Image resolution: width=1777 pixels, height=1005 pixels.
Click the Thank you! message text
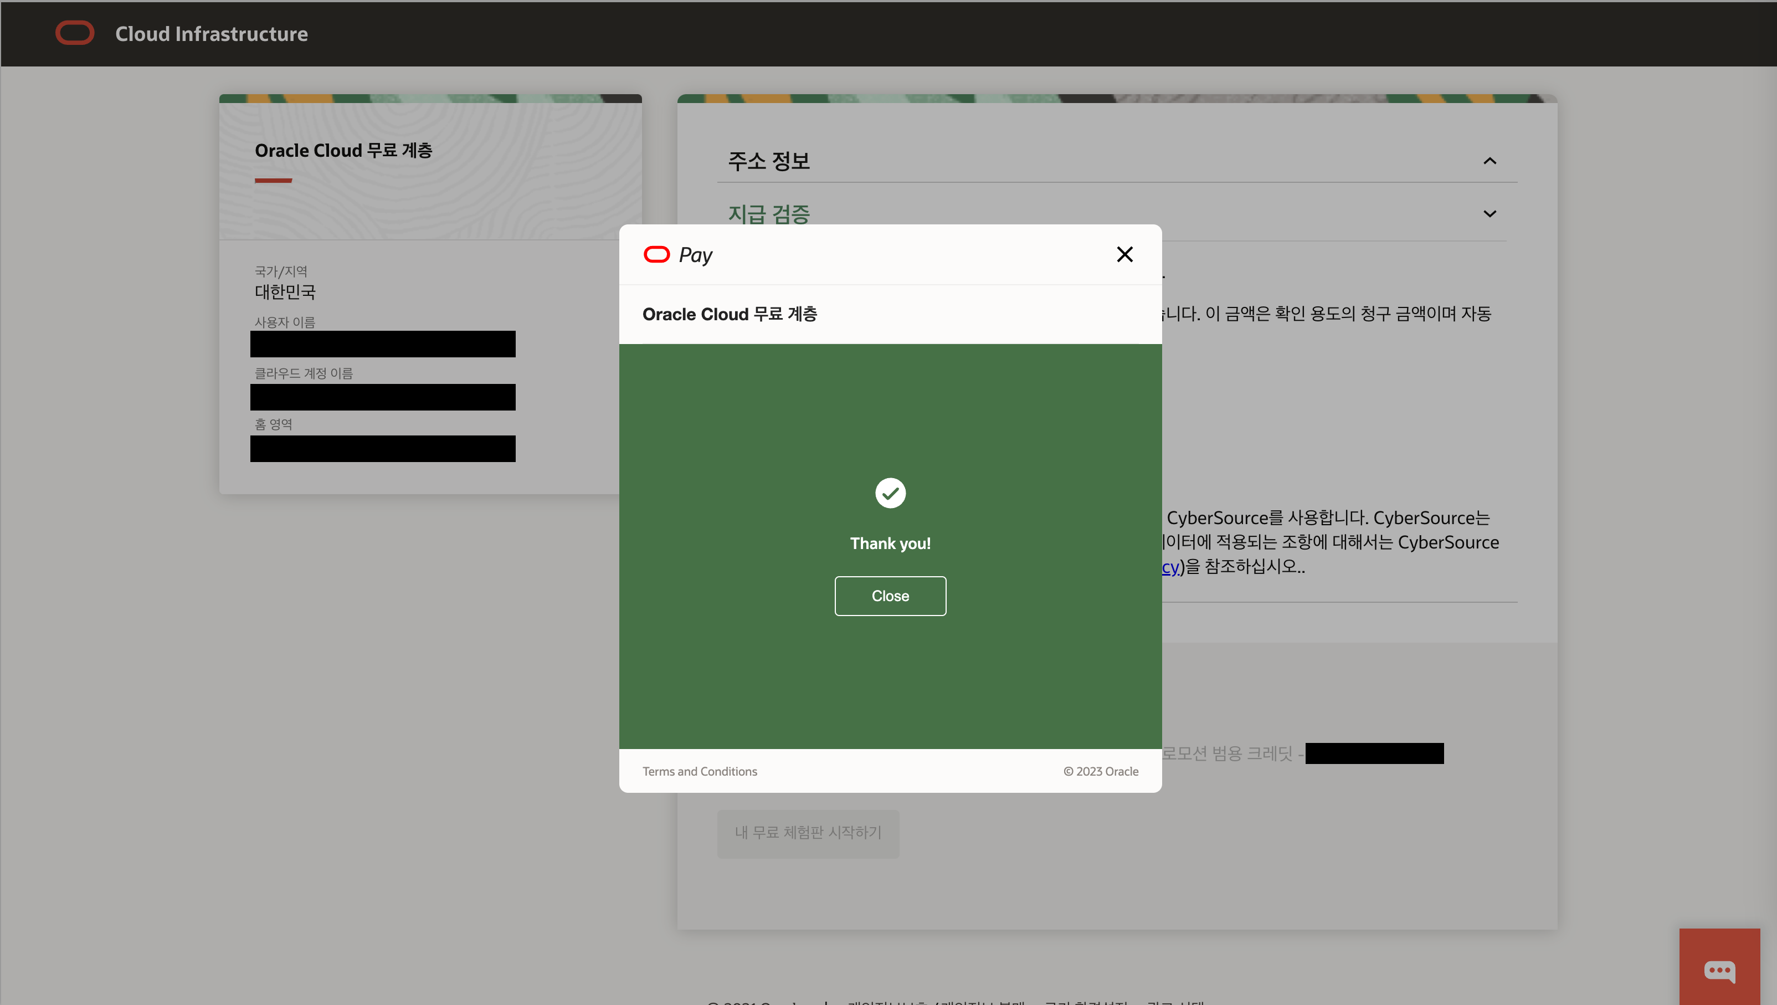point(890,543)
